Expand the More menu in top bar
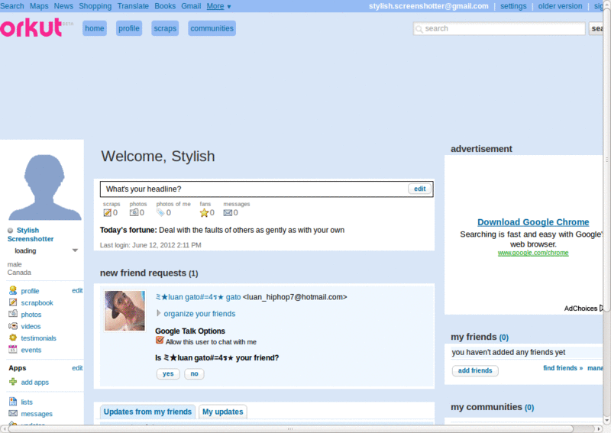The image size is (611, 433). 218,6
